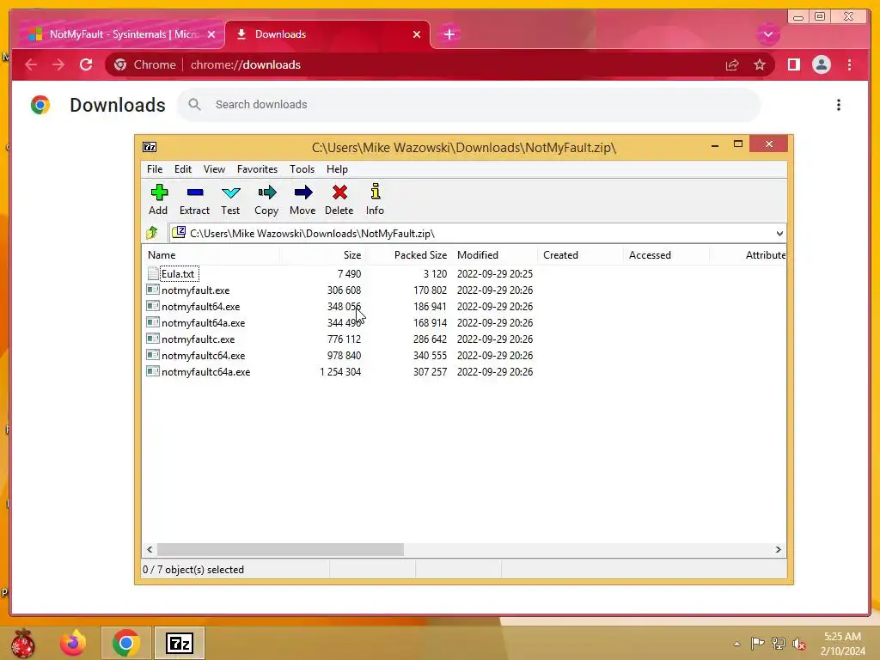Image resolution: width=880 pixels, height=660 pixels.
Task: Open the Action Center flag icon
Action: (x=757, y=643)
